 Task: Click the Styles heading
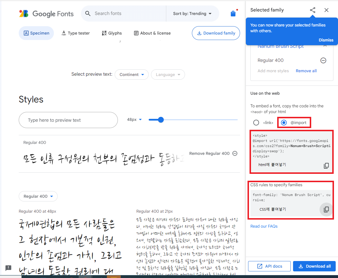(x=31, y=100)
